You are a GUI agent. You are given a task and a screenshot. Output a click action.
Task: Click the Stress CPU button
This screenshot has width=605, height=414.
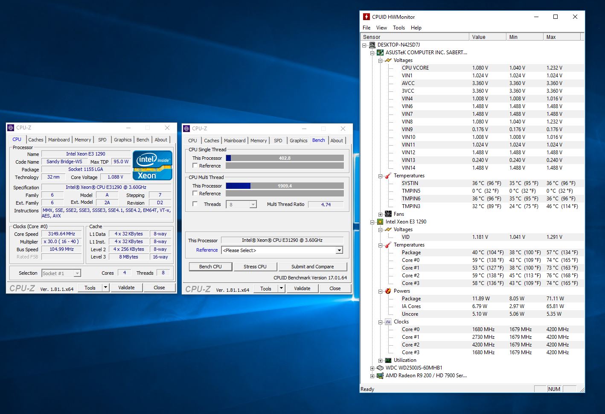click(x=255, y=267)
